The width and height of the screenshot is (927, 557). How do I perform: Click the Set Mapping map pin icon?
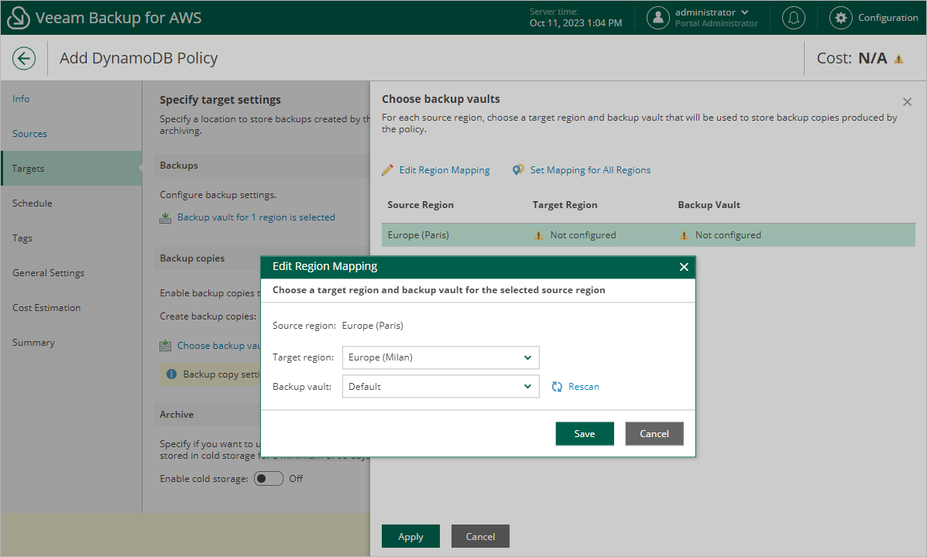point(518,170)
